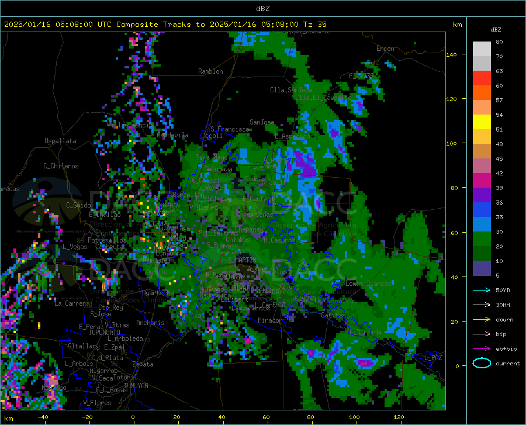
Task: Click the pink bip arrow in legend
Action: pos(482,334)
